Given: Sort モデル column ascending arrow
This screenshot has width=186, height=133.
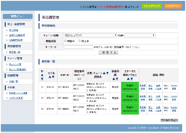Looking at the screenshot, I should pyautogui.click(x=50, y=77).
